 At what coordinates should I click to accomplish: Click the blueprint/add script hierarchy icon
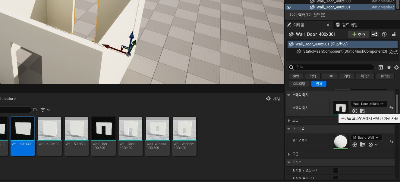click(375, 34)
